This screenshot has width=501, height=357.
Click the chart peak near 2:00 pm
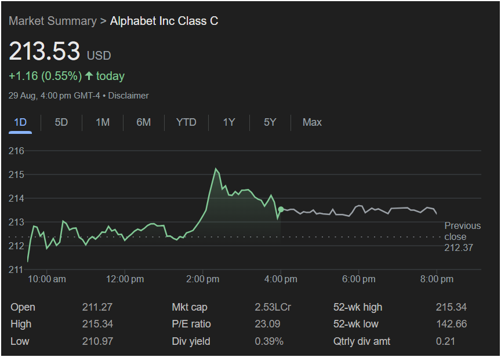(216, 169)
